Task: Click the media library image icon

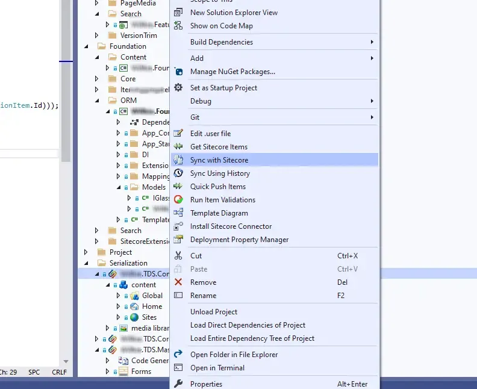Action: (x=123, y=328)
